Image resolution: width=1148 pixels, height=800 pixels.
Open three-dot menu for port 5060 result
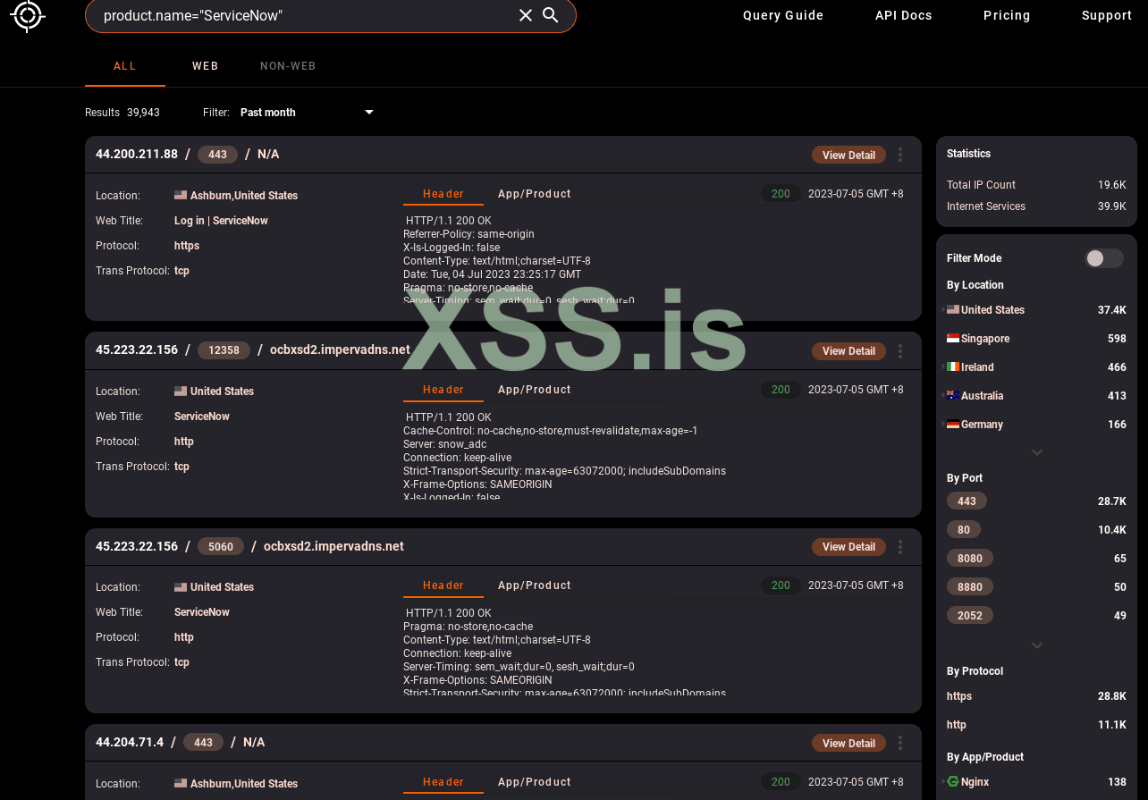pos(900,546)
